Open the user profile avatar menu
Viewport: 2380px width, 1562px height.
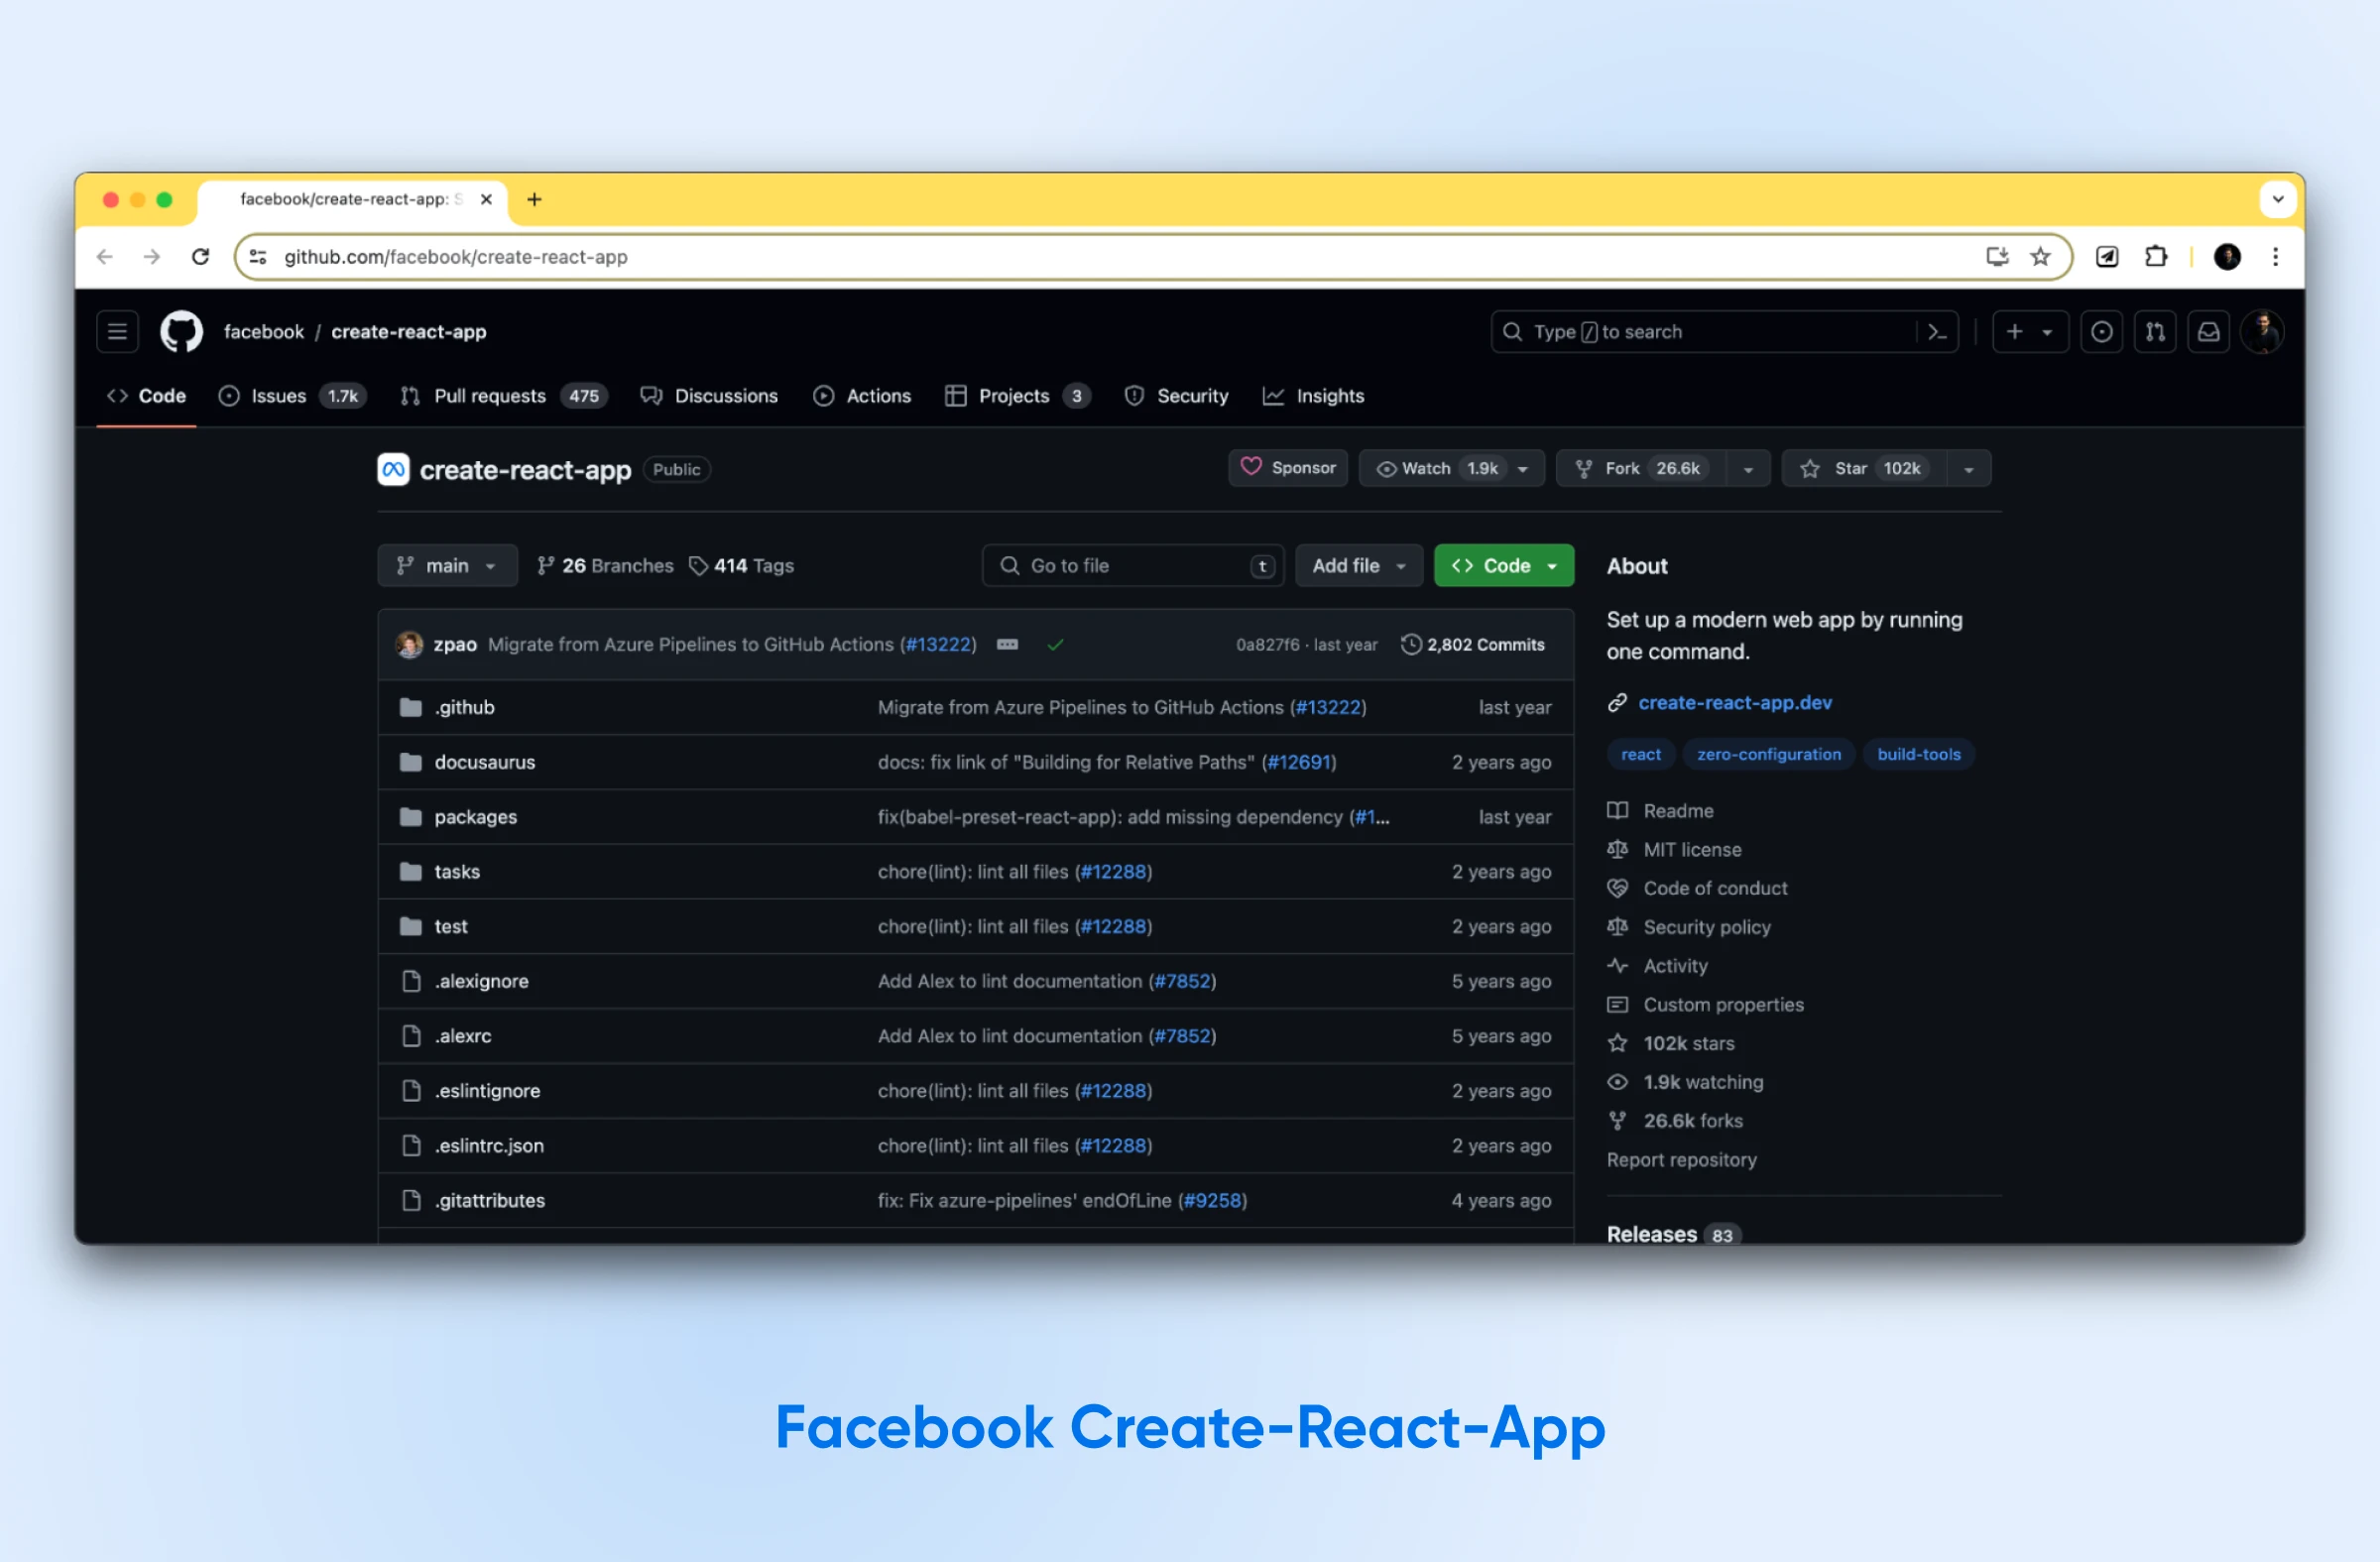coord(2262,332)
